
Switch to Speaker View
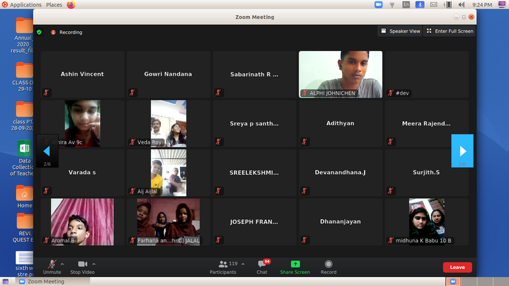[x=400, y=31]
